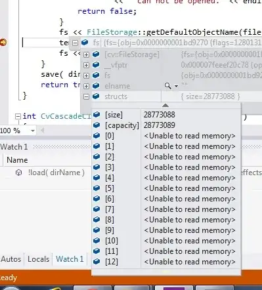Viewport: 262px width, 290px height.
Task: Expand the __vfptr datatip row
Action: tap(86, 65)
